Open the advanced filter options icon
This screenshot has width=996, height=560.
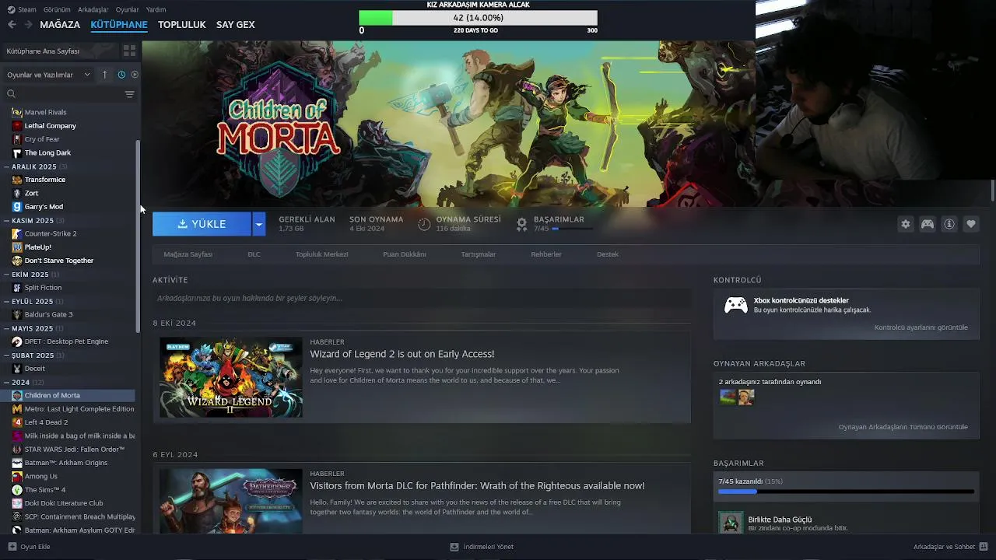pyautogui.click(x=129, y=94)
